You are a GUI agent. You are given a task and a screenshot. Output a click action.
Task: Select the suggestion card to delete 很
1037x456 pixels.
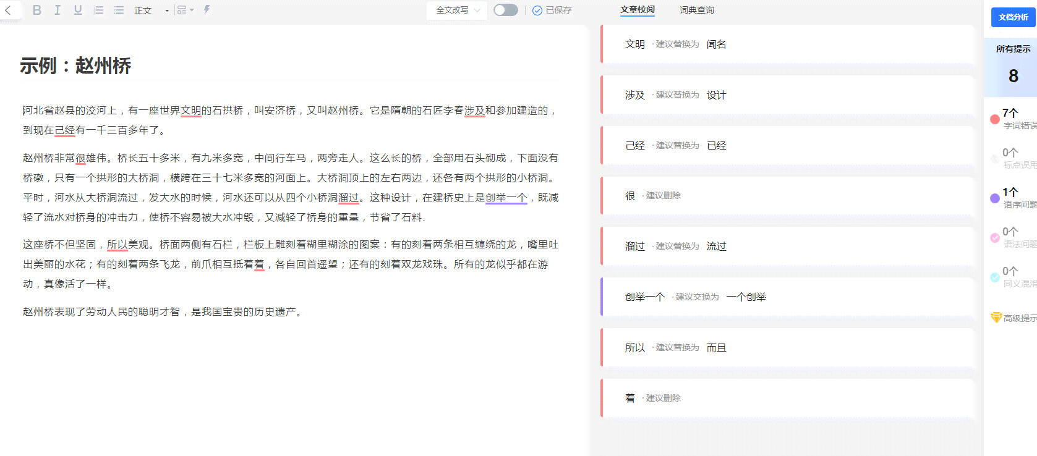787,196
